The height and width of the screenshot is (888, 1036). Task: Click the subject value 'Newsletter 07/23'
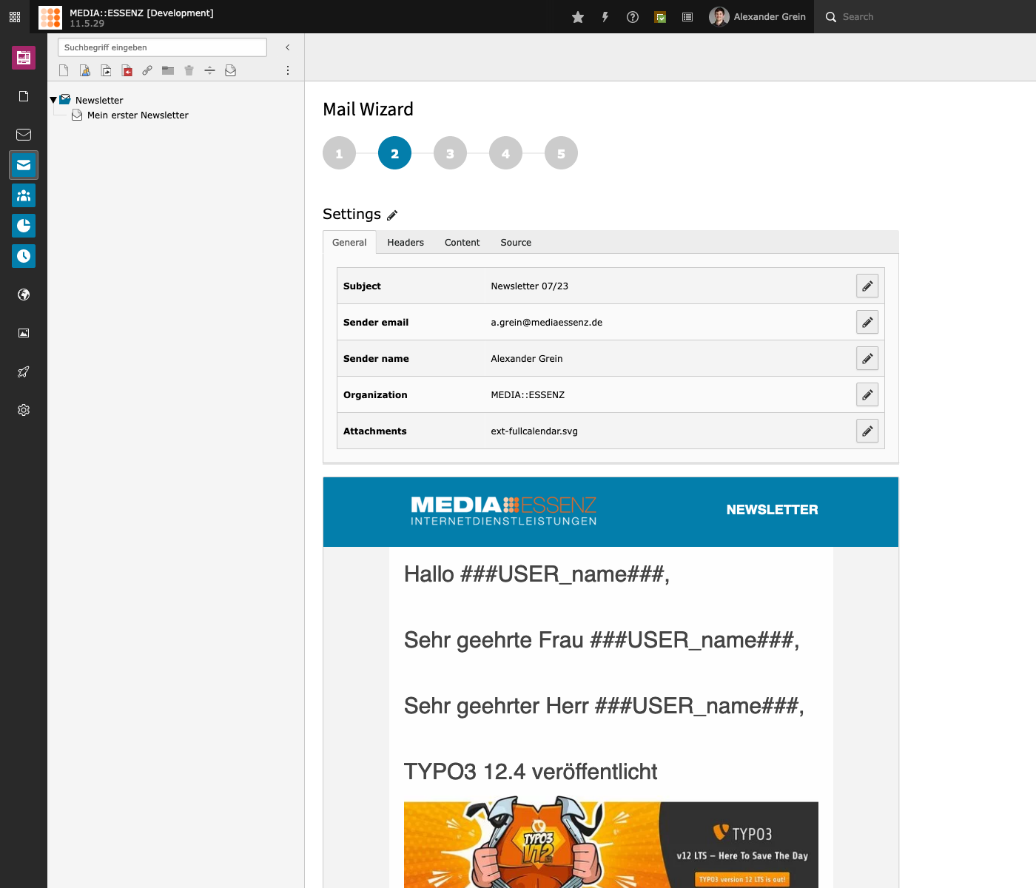click(x=530, y=286)
